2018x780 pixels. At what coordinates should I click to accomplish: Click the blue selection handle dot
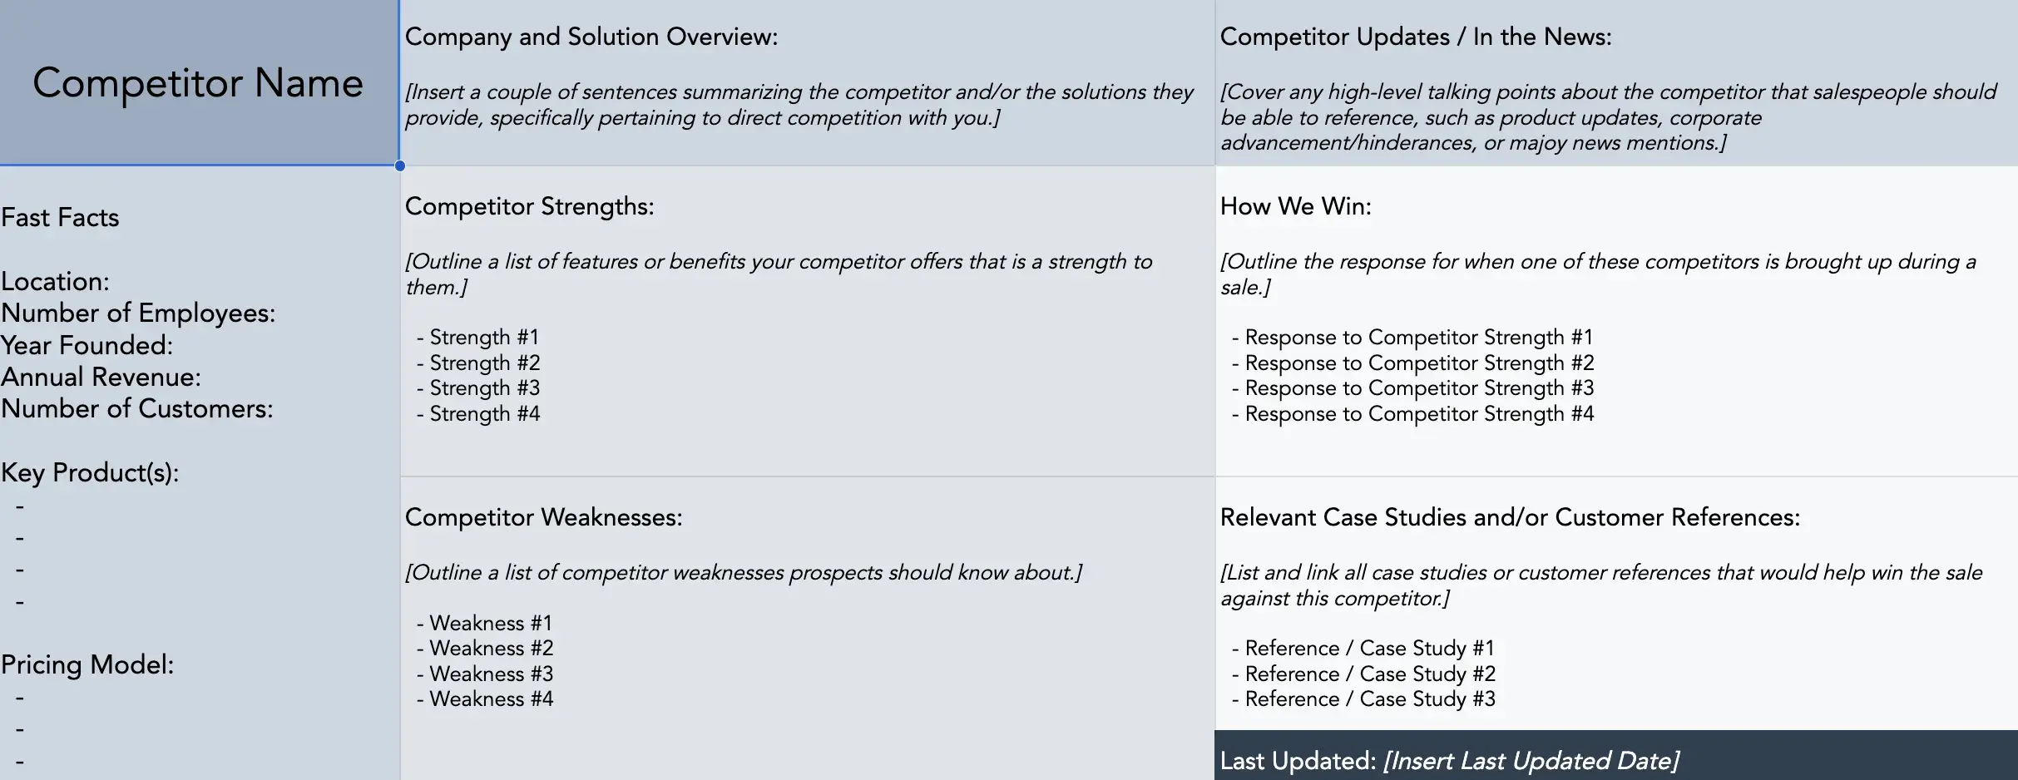pos(400,165)
